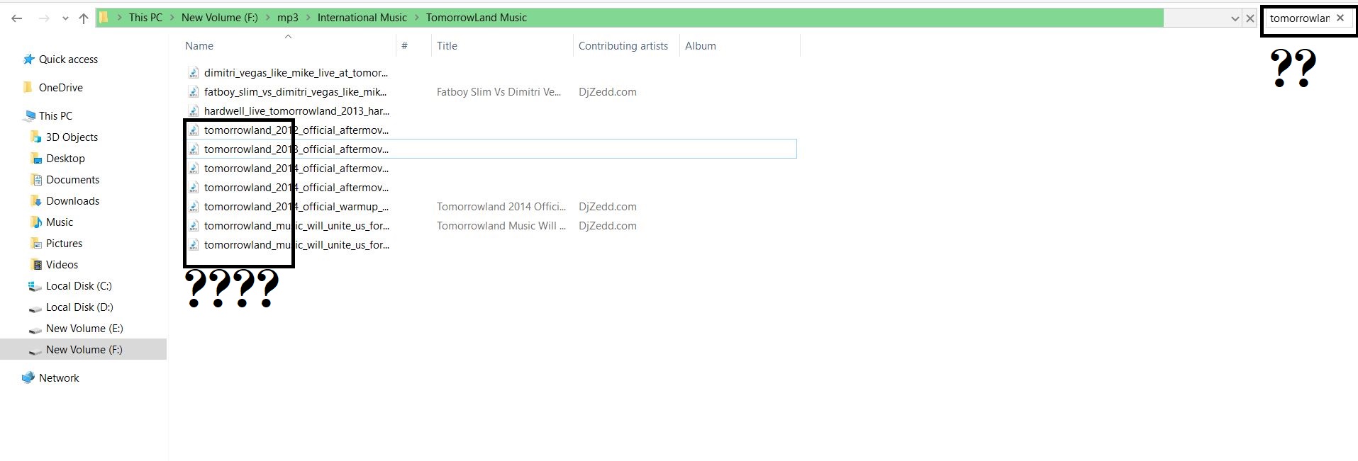This screenshot has height=461, width=1358.
Task: Click the Local Disk (C:) drive icon
Action: point(35,286)
